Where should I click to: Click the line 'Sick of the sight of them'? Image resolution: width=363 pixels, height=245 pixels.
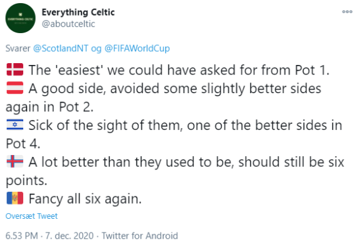(104, 125)
